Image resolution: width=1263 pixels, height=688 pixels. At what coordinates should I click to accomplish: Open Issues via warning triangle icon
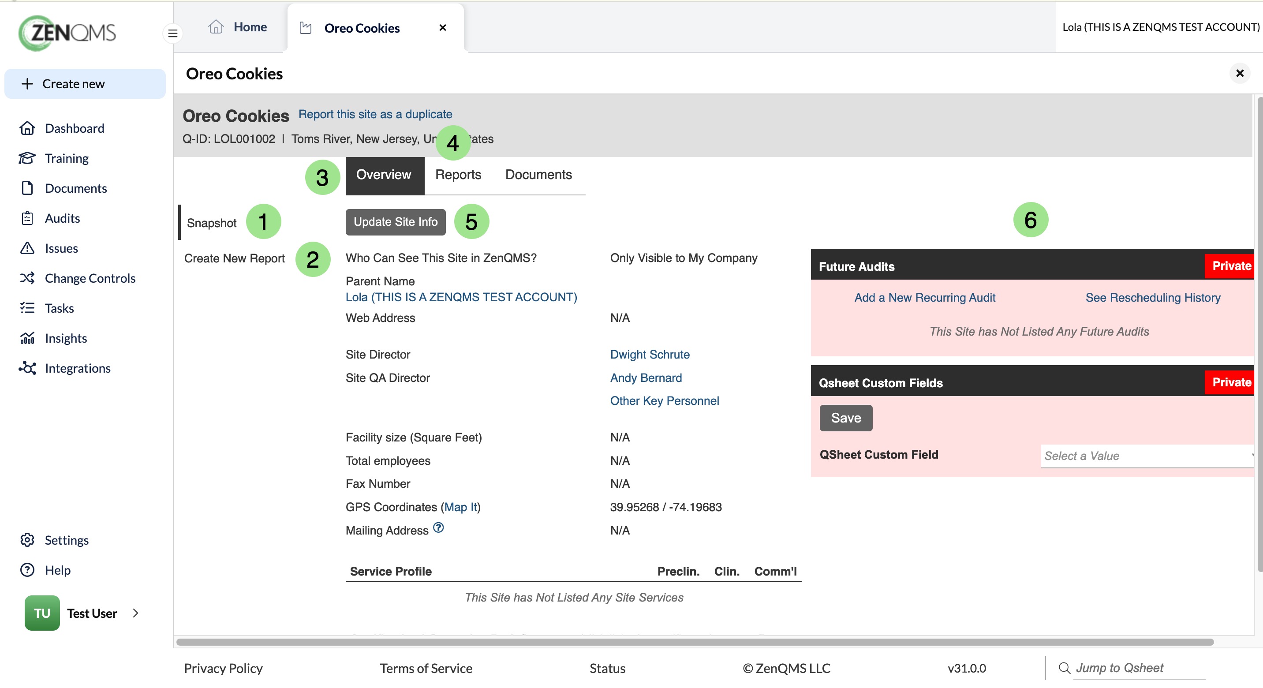pos(27,248)
